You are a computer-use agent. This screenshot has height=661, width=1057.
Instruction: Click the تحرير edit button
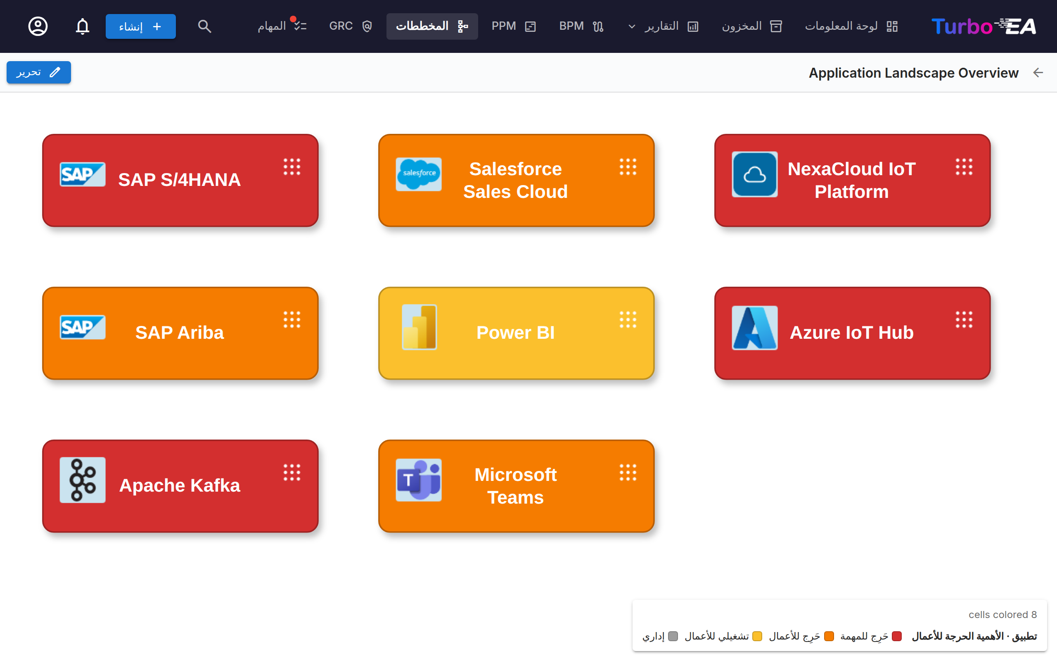[x=38, y=72]
